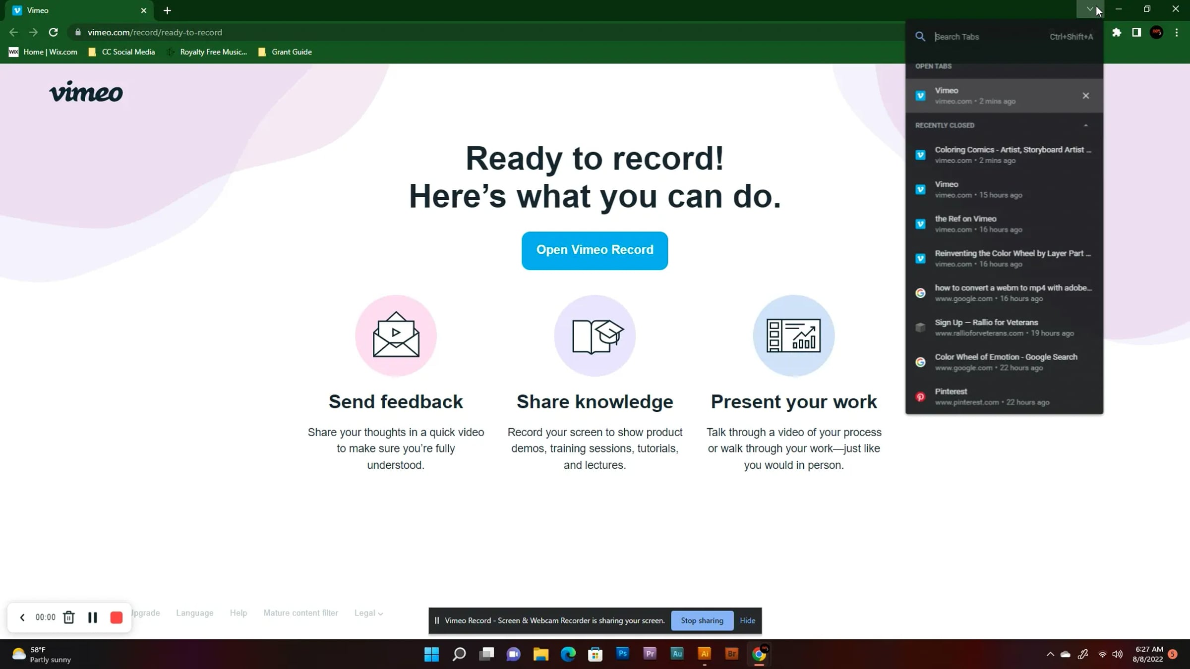Hide the screen sharing notification bar

click(x=747, y=620)
